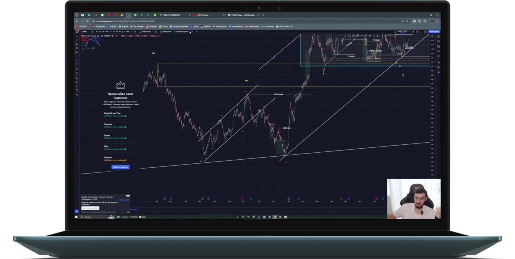Open the Индикаторы indicators menu
The width and height of the screenshot is (515, 259).
tap(145, 32)
